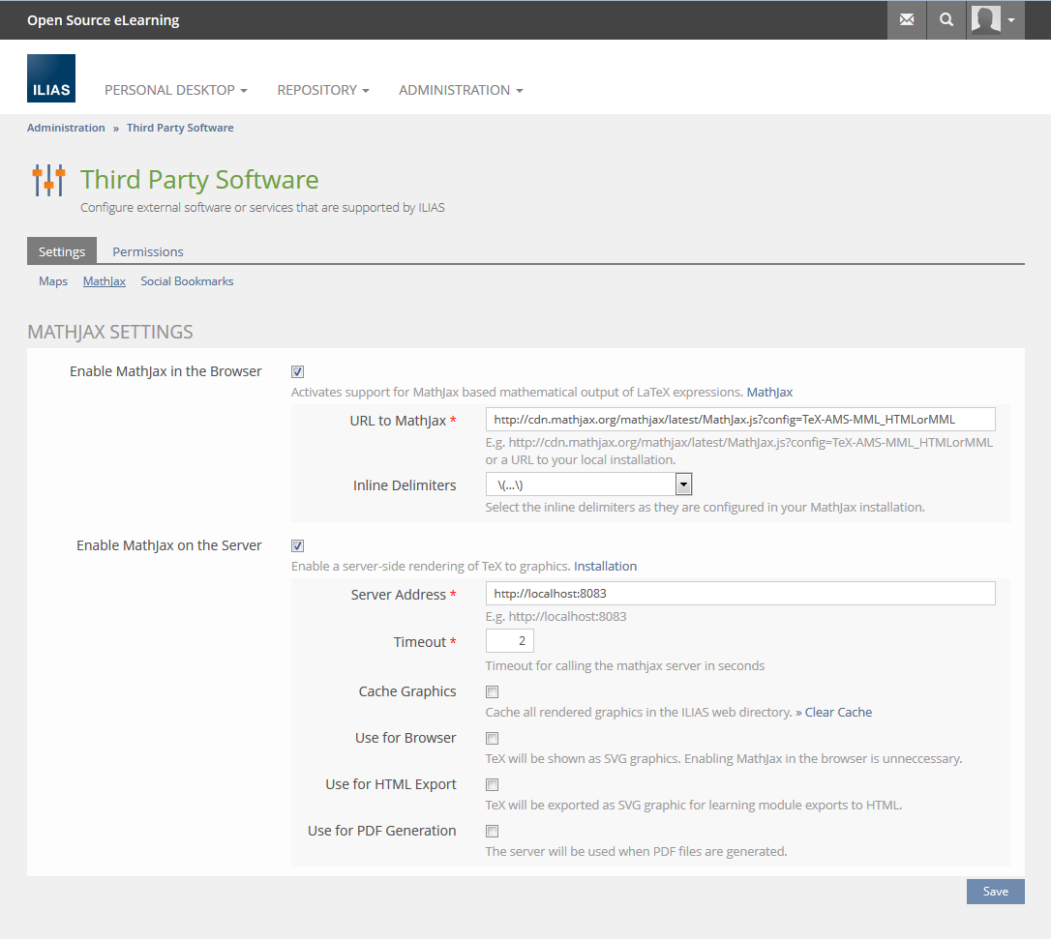Screen dimensions: 1051x939
Task: Expand the Personal Desktop menu
Action: pyautogui.click(x=175, y=90)
